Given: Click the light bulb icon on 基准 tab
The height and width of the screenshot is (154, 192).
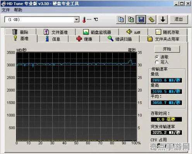Looking at the screenshot, I should (15, 38).
